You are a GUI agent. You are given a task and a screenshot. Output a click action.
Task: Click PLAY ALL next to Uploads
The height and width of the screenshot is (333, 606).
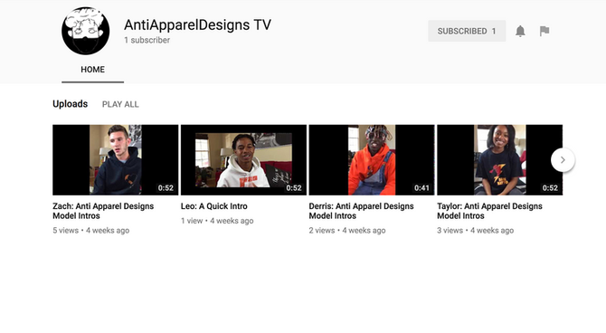(120, 104)
